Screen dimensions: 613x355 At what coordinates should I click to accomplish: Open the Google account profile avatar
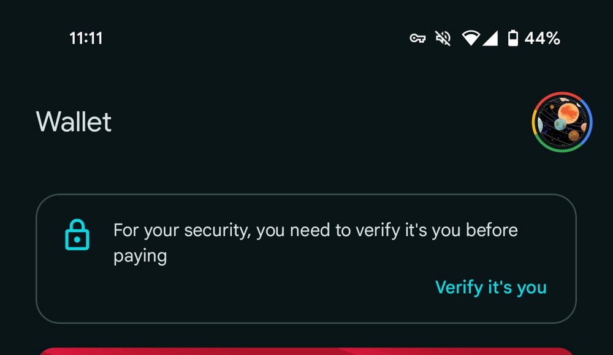click(562, 122)
